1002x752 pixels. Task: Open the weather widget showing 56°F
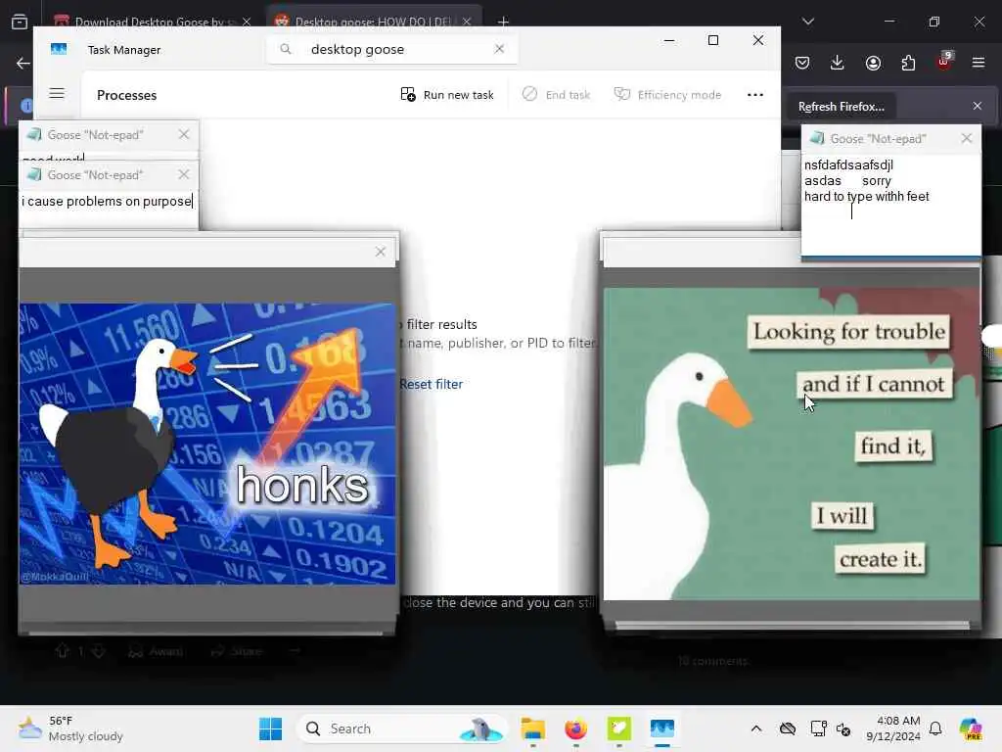click(x=70, y=728)
